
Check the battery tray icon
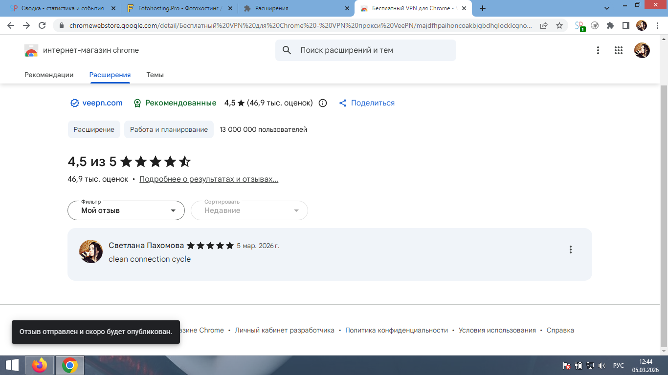click(579, 365)
